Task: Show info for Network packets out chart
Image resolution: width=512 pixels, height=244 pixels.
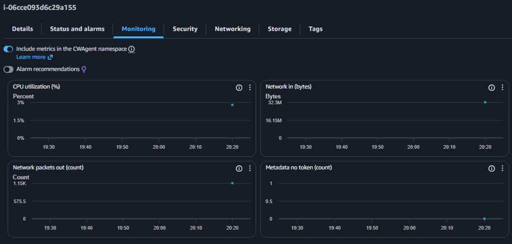Action: coord(239,168)
